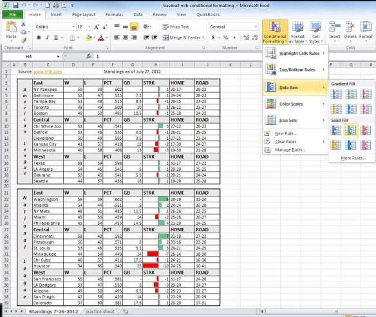This screenshot has width=376, height=317.
Task: Open the File tab
Action: point(12,14)
